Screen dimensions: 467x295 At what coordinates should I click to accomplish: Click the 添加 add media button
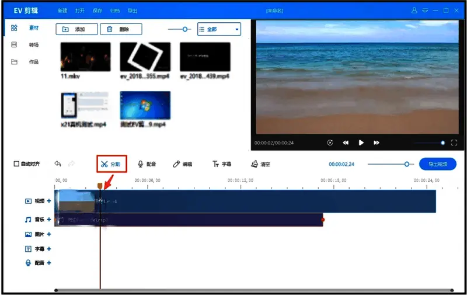[76, 29]
